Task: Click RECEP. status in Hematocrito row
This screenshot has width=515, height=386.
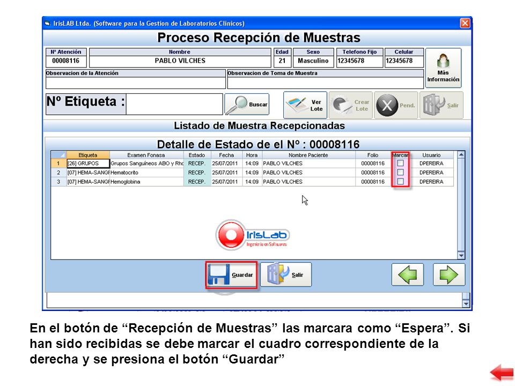Action: click(197, 172)
